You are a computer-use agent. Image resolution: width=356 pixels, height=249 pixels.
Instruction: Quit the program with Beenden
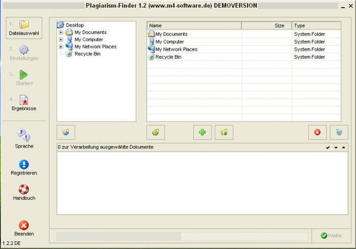click(x=24, y=229)
